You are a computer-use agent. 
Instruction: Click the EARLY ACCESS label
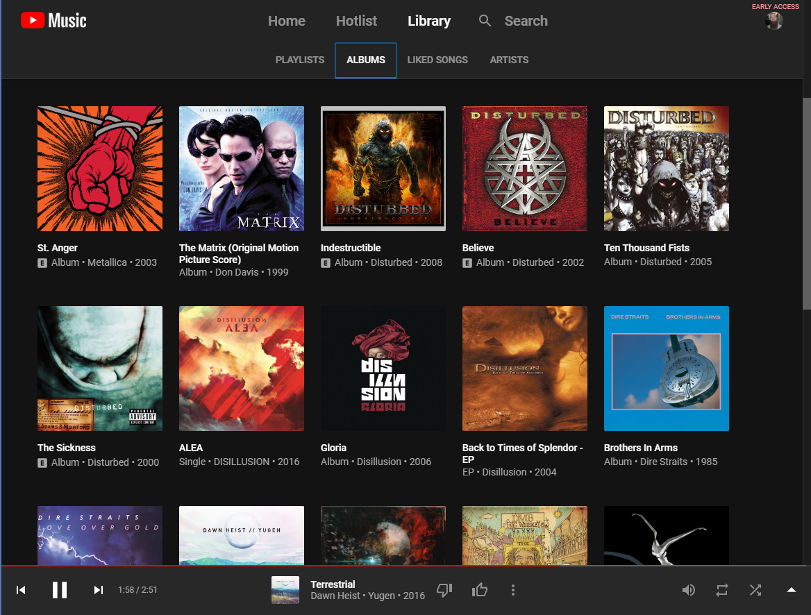pos(776,7)
